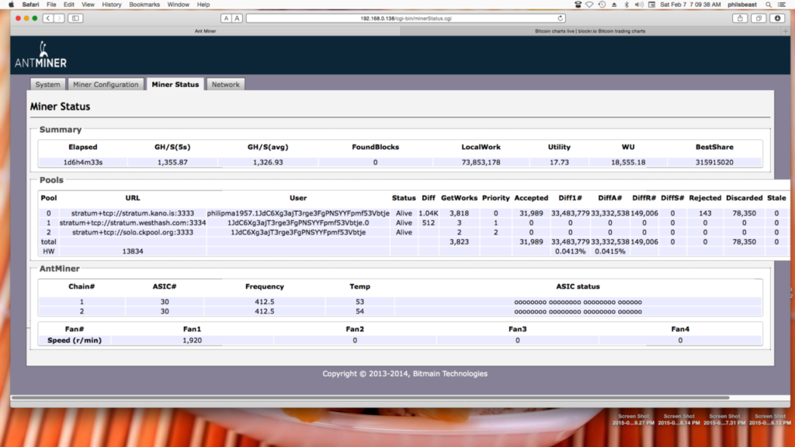
Task: Open the History menu
Action: tap(112, 5)
